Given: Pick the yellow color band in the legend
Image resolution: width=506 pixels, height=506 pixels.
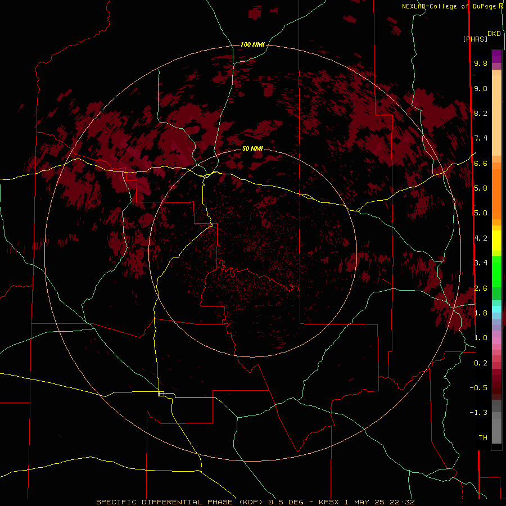Looking at the screenshot, I should [496, 241].
